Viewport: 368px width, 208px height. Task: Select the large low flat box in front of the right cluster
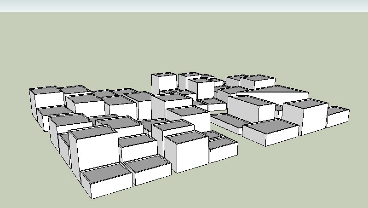click(x=270, y=132)
